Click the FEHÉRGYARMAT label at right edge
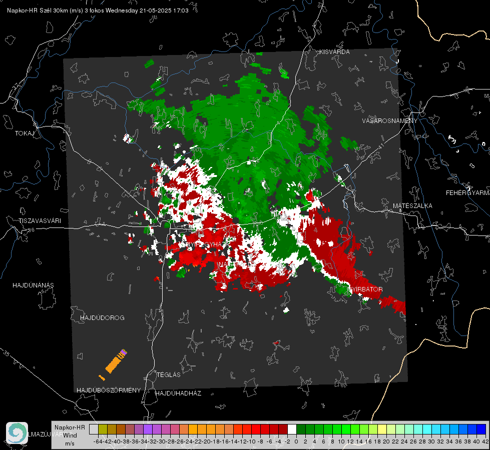 point(468,193)
